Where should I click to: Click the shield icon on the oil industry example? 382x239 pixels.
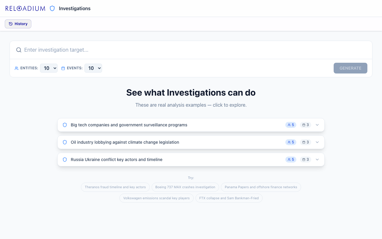click(x=64, y=142)
